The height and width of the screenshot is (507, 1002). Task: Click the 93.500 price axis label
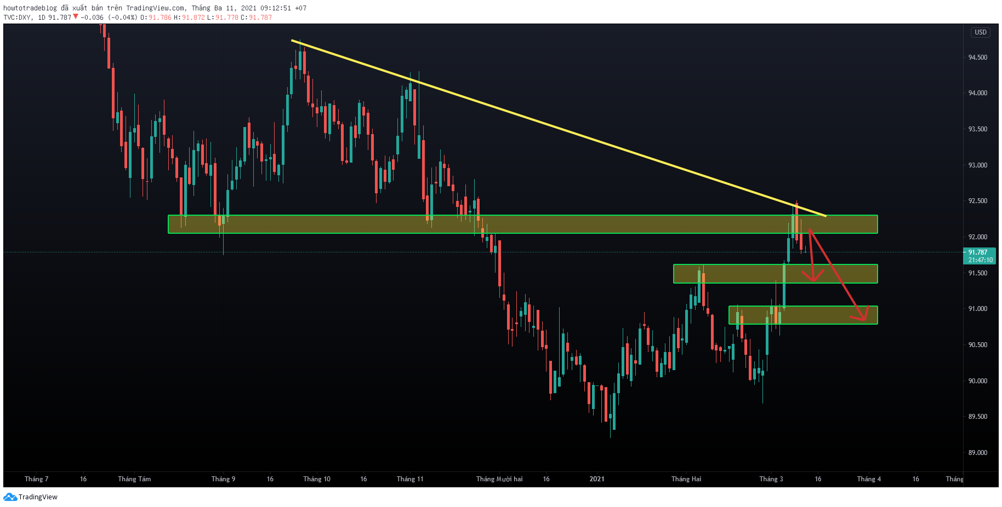977,129
